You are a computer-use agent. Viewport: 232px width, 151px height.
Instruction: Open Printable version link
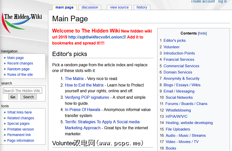20,129
